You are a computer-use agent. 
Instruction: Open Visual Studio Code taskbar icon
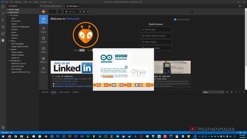point(195,136)
